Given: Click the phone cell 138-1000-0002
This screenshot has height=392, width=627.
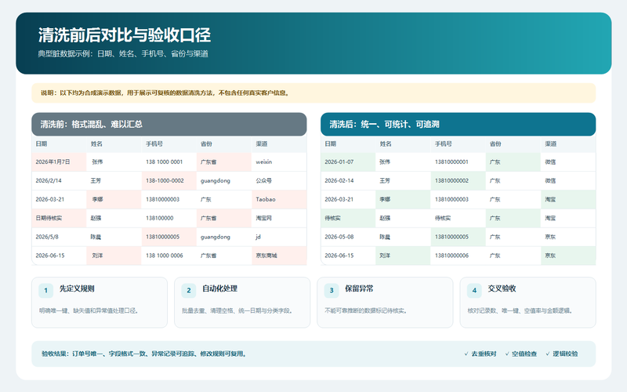Looking at the screenshot, I should (169, 181).
